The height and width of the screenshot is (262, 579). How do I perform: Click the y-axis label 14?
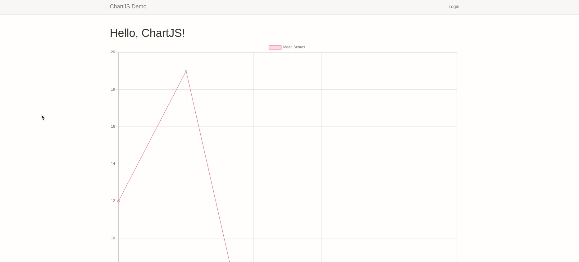pos(113,164)
